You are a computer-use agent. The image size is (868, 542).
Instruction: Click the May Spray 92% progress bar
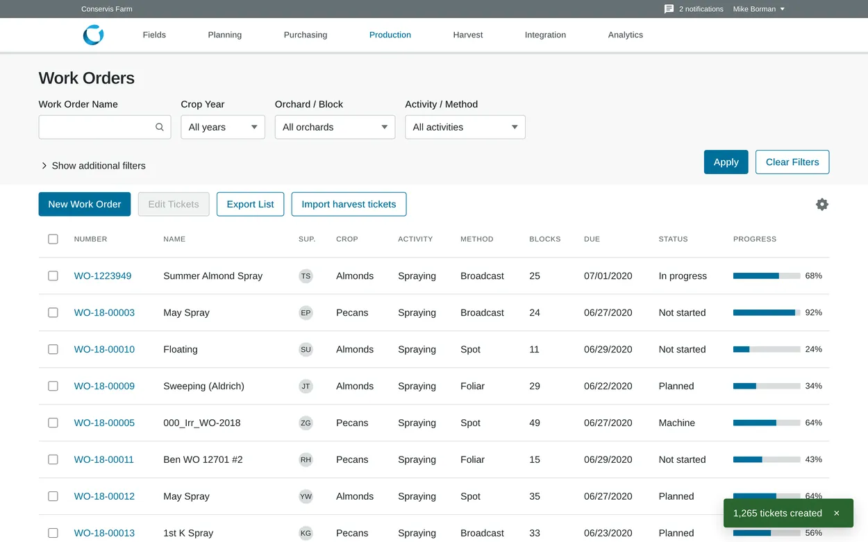coord(767,313)
